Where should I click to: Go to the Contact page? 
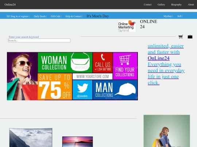coord(148,4)
